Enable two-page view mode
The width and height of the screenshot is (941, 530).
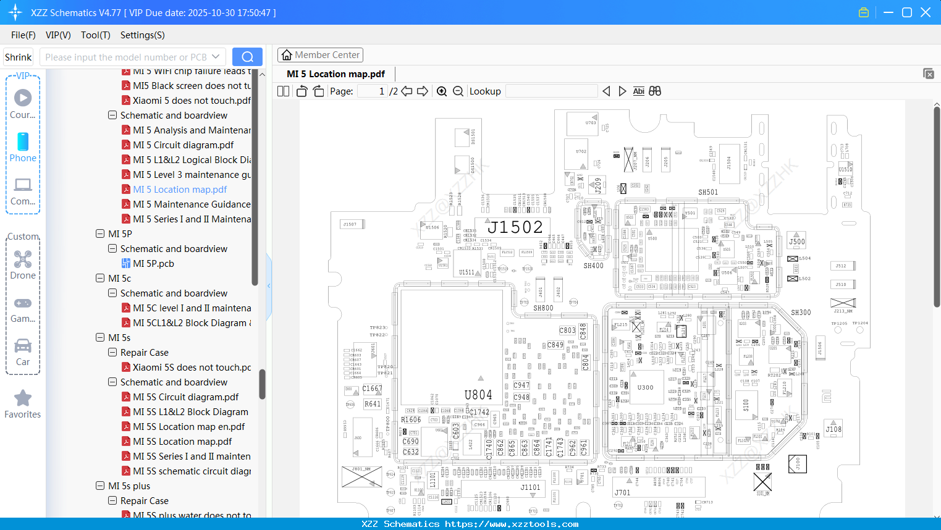pos(282,91)
